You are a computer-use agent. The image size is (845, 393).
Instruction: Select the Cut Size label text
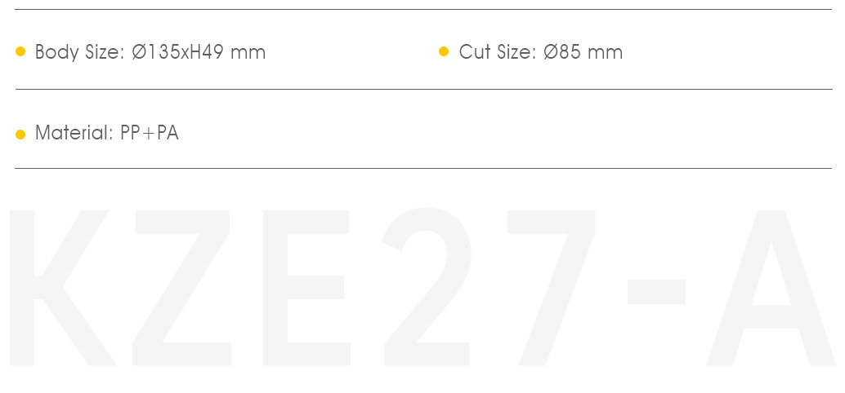pos(498,52)
